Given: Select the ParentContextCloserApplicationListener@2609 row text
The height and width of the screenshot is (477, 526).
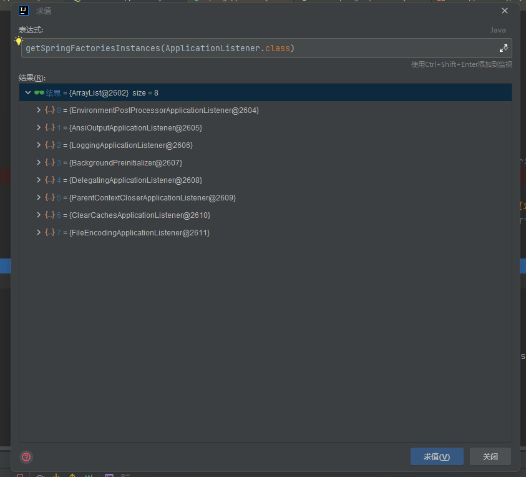Looking at the screenshot, I should tap(153, 198).
